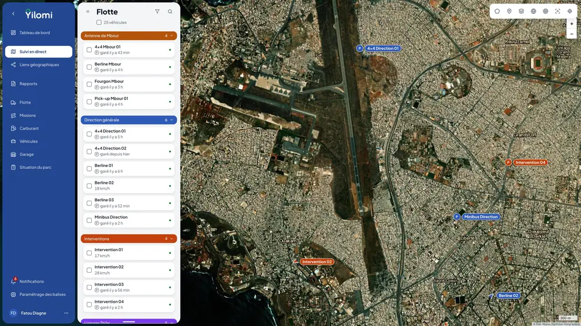Open the fleet filter funnel

(157, 12)
